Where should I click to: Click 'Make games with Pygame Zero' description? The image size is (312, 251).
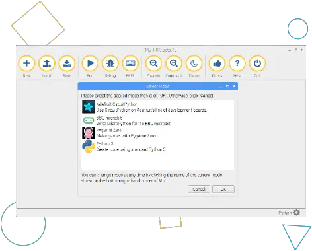[x=126, y=136]
